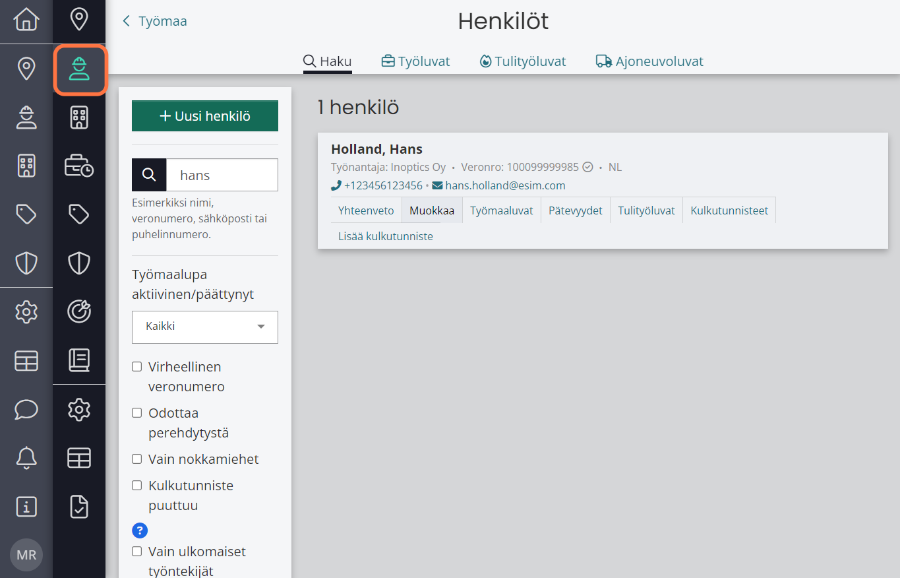The height and width of the screenshot is (578, 900).
Task: Switch to the Työluvat tab
Action: pos(415,61)
